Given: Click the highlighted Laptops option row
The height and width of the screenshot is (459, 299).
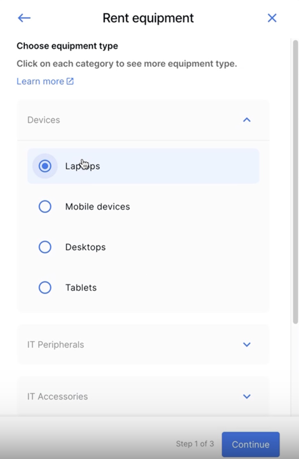Looking at the screenshot, I should [x=143, y=166].
